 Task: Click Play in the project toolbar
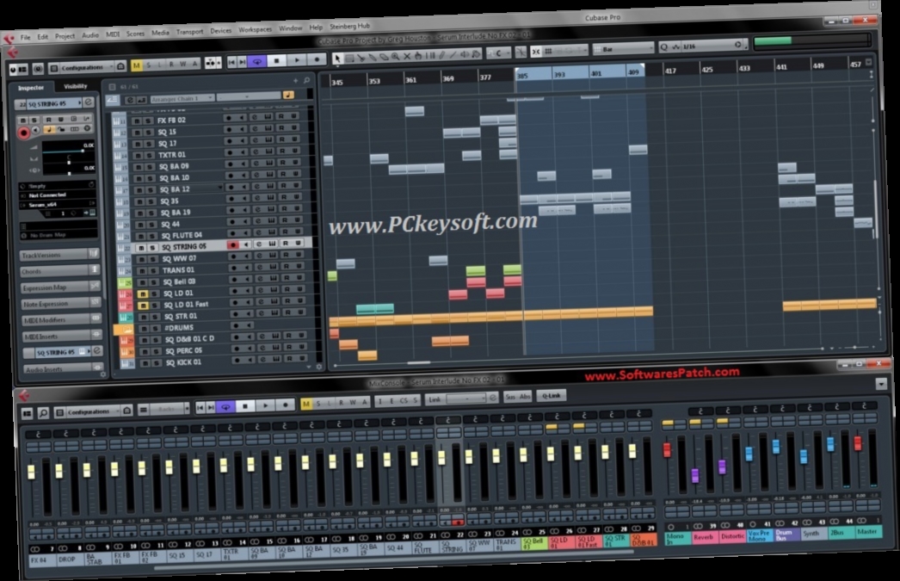[x=296, y=59]
